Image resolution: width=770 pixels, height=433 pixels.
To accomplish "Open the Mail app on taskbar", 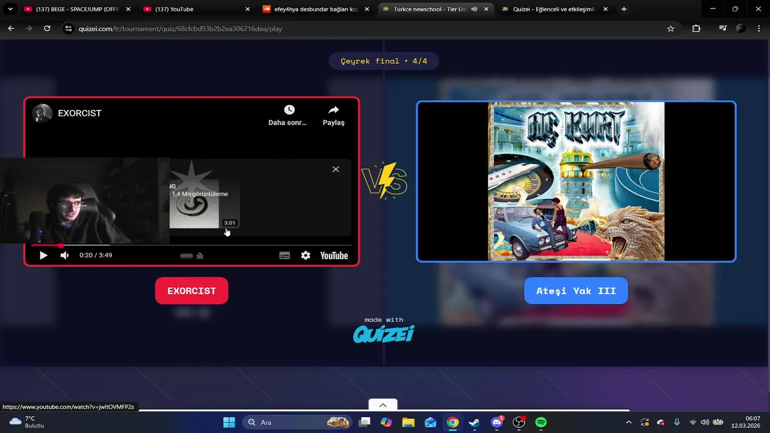I will point(430,422).
